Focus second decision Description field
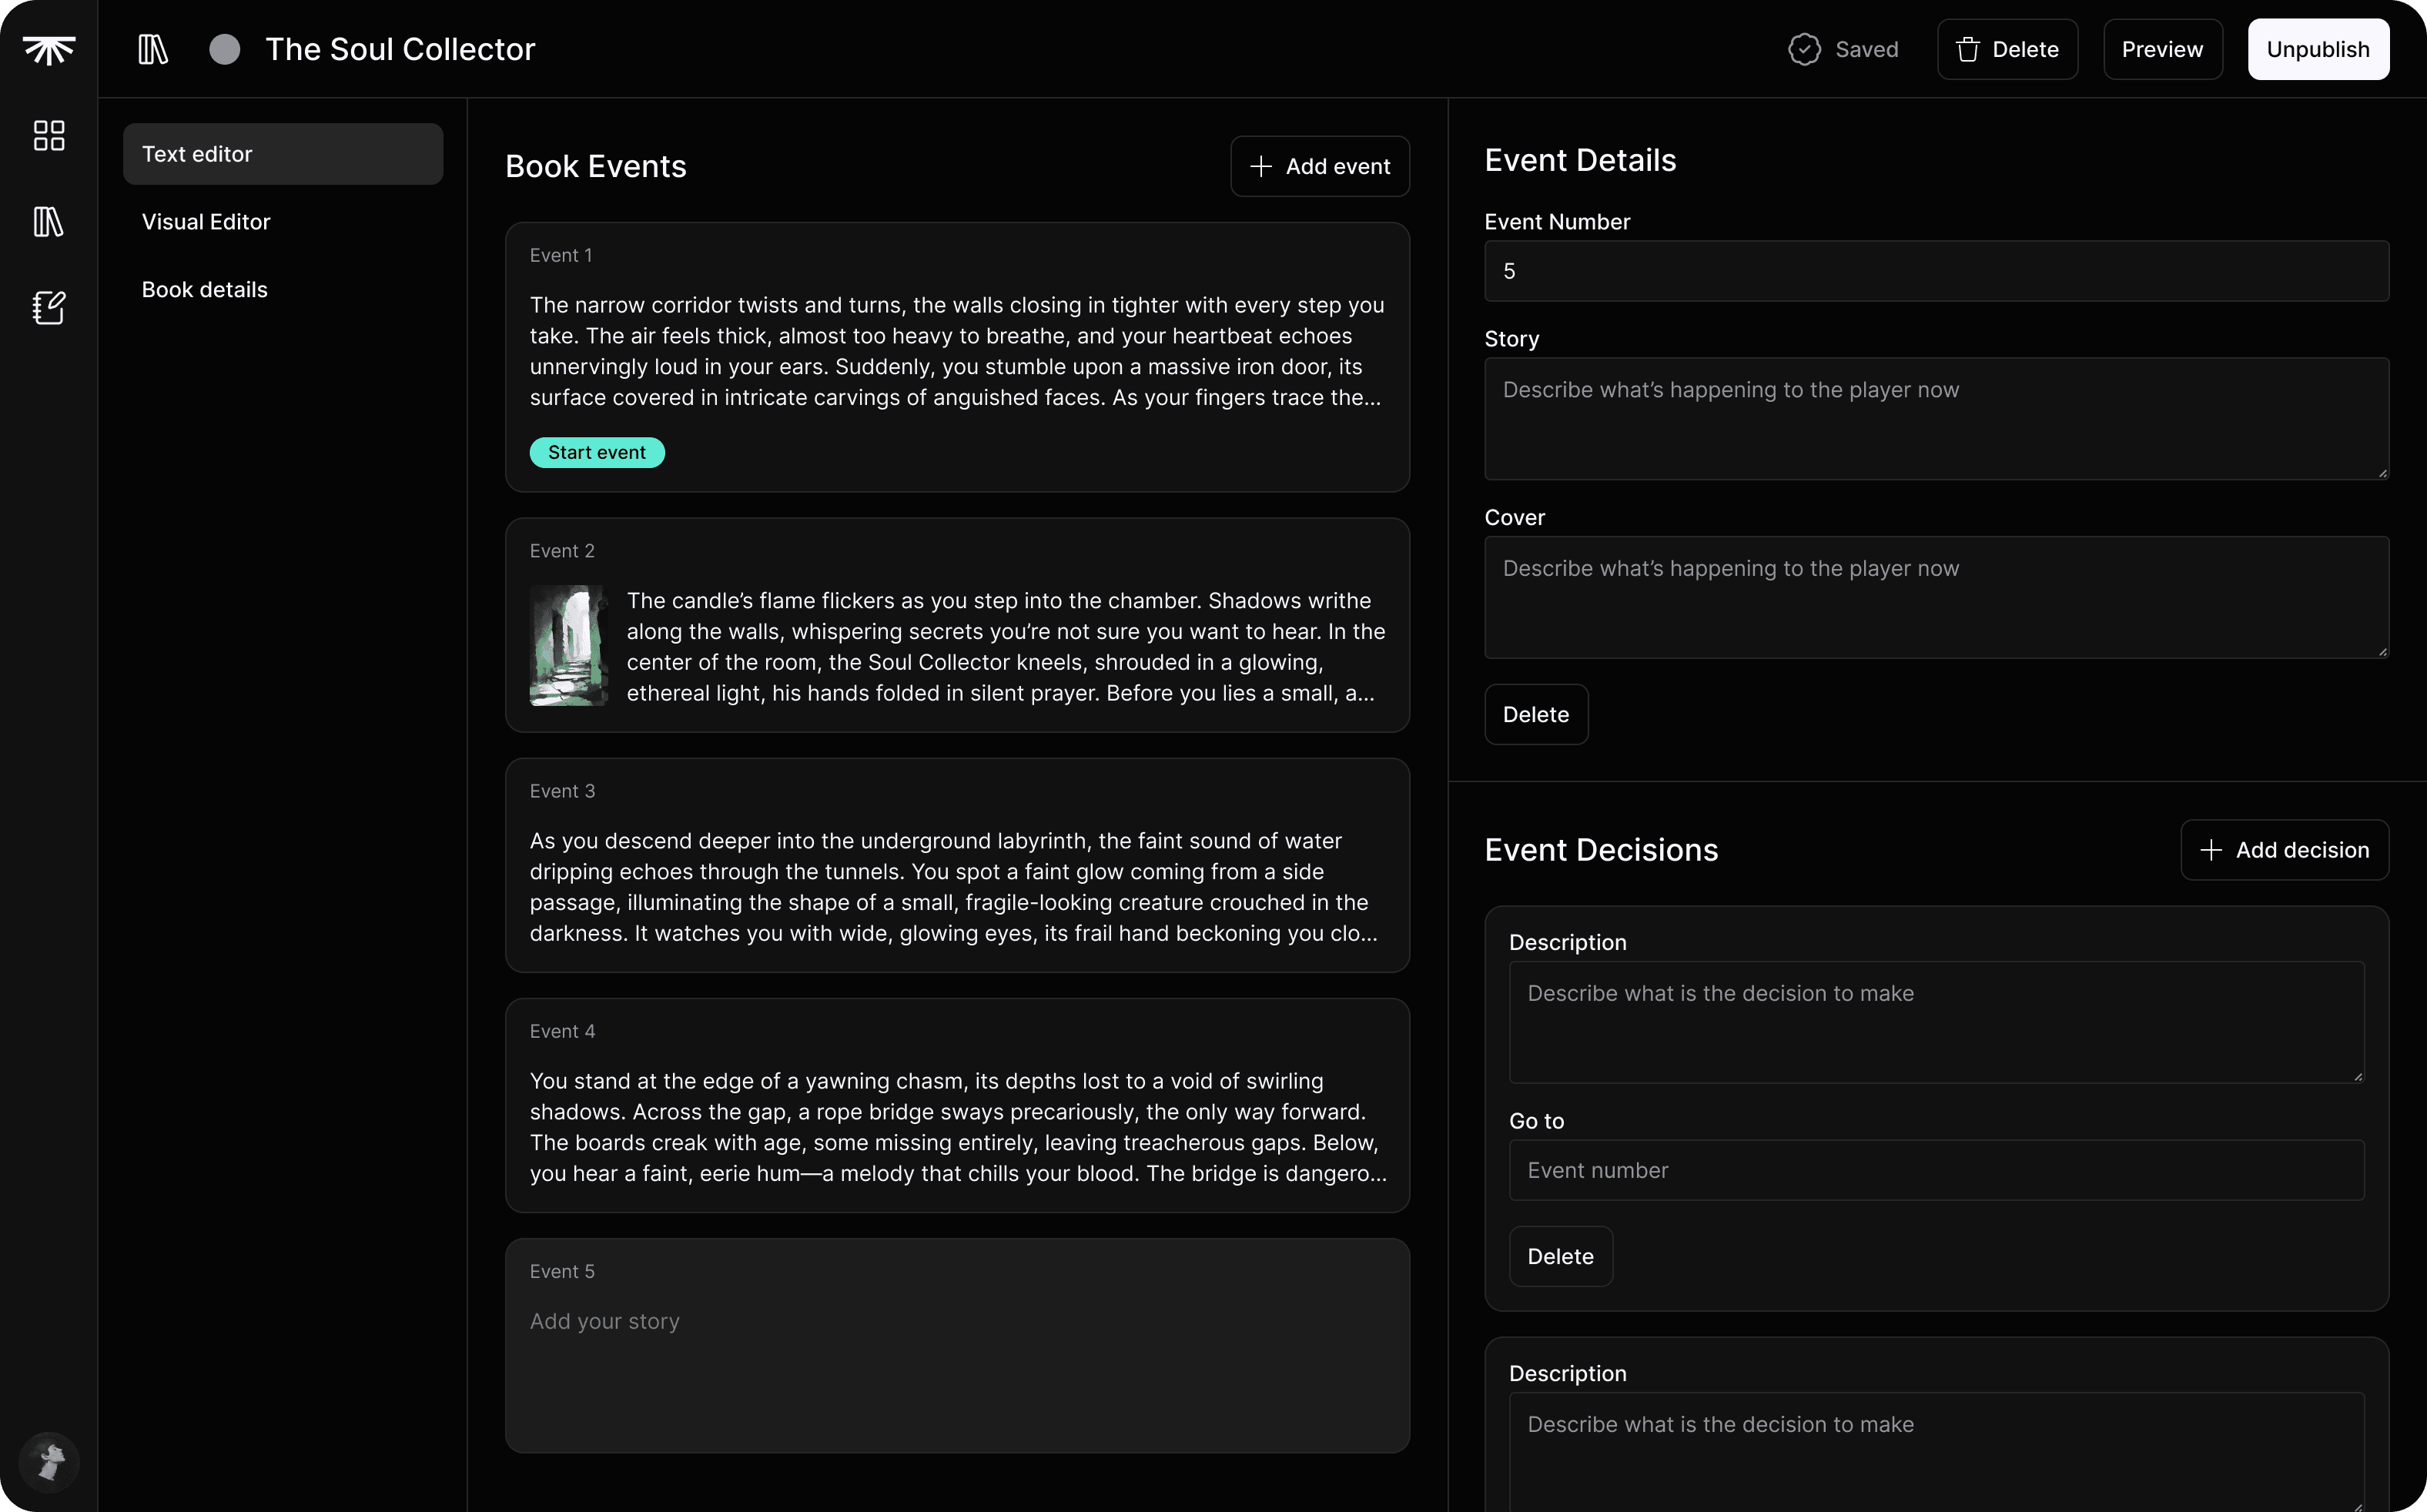2427x1512 pixels. [1936, 1452]
